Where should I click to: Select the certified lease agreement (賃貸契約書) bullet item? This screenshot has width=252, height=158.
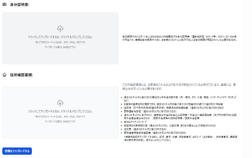point(169,125)
